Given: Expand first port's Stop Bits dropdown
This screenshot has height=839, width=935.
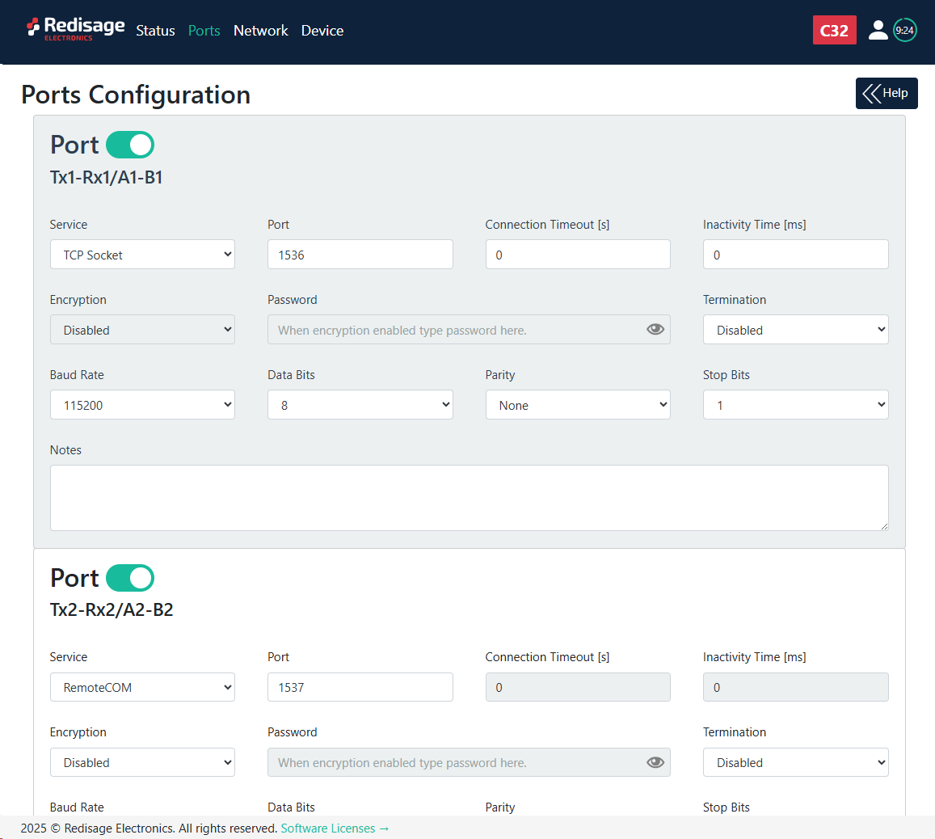Looking at the screenshot, I should (795, 405).
